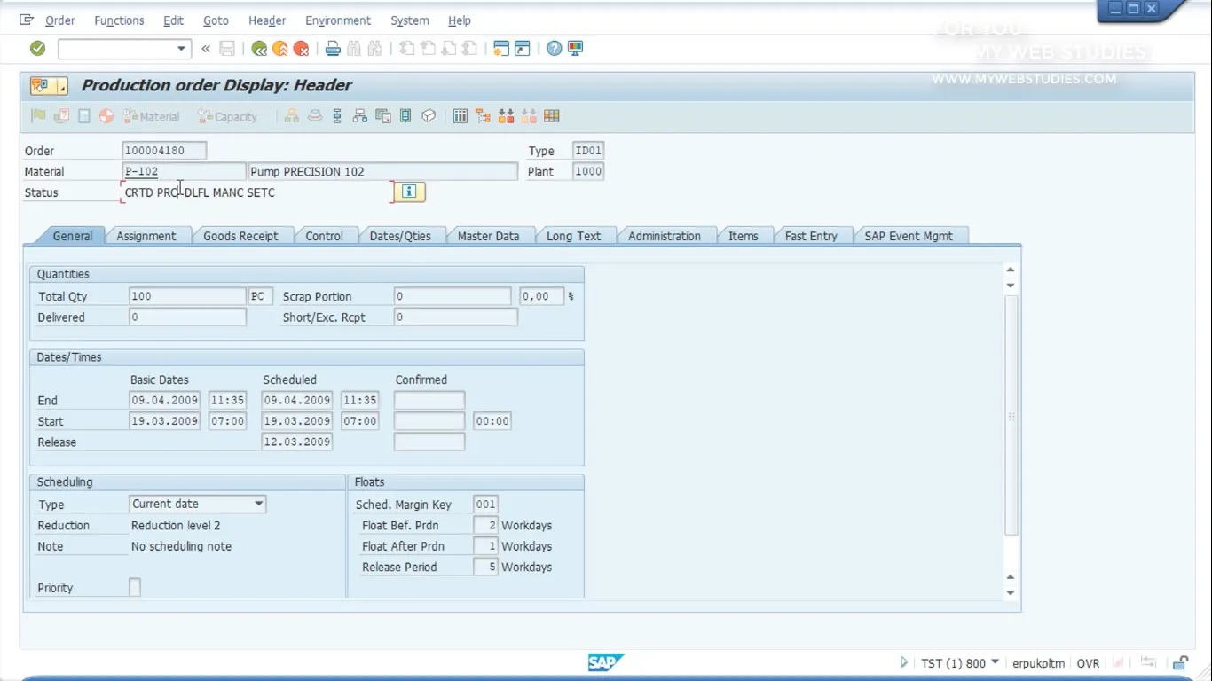The width and height of the screenshot is (1212, 681).
Task: Expand the TST (1) 800 system dropdown
Action: click(x=995, y=662)
